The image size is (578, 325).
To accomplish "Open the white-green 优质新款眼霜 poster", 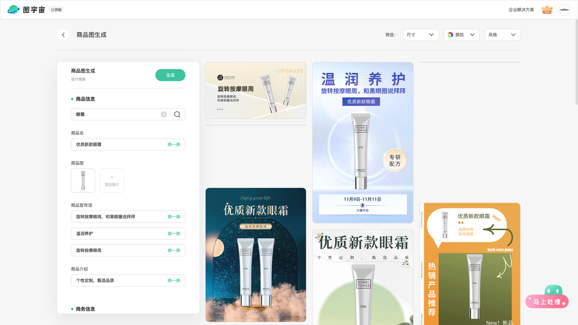I will click(363, 278).
